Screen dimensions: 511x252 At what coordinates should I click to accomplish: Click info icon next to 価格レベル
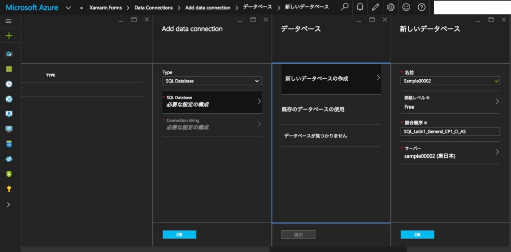tap(428, 98)
